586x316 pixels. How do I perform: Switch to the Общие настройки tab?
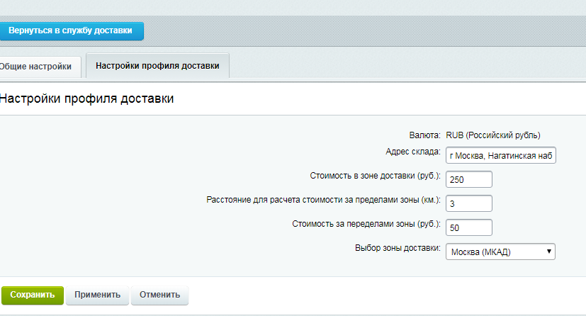click(39, 67)
